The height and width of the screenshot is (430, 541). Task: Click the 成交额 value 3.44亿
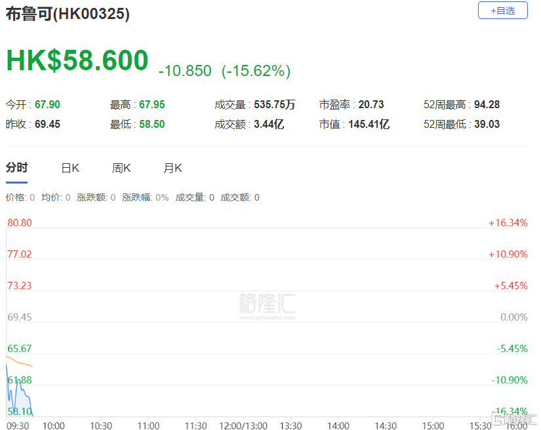(x=269, y=124)
